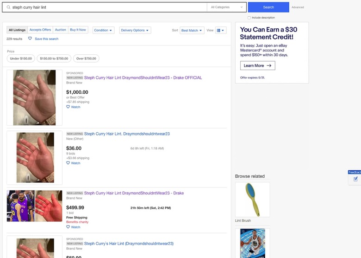Click the 229 results count

pos(14,39)
